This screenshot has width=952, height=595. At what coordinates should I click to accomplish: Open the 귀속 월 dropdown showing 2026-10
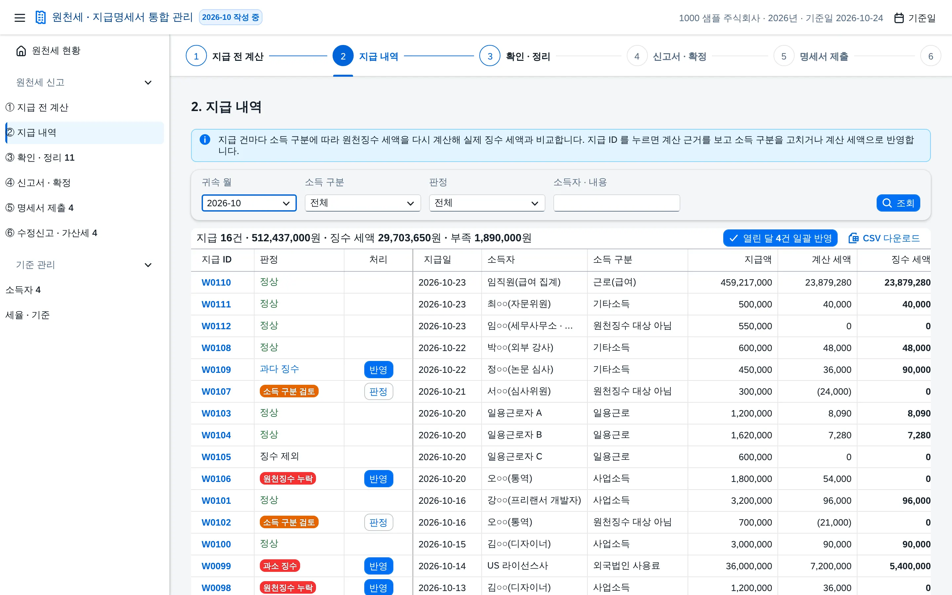coord(249,203)
